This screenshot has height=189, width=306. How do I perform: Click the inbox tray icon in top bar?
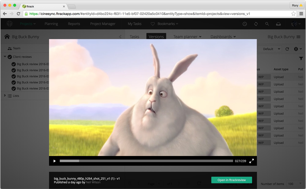tap(278, 24)
